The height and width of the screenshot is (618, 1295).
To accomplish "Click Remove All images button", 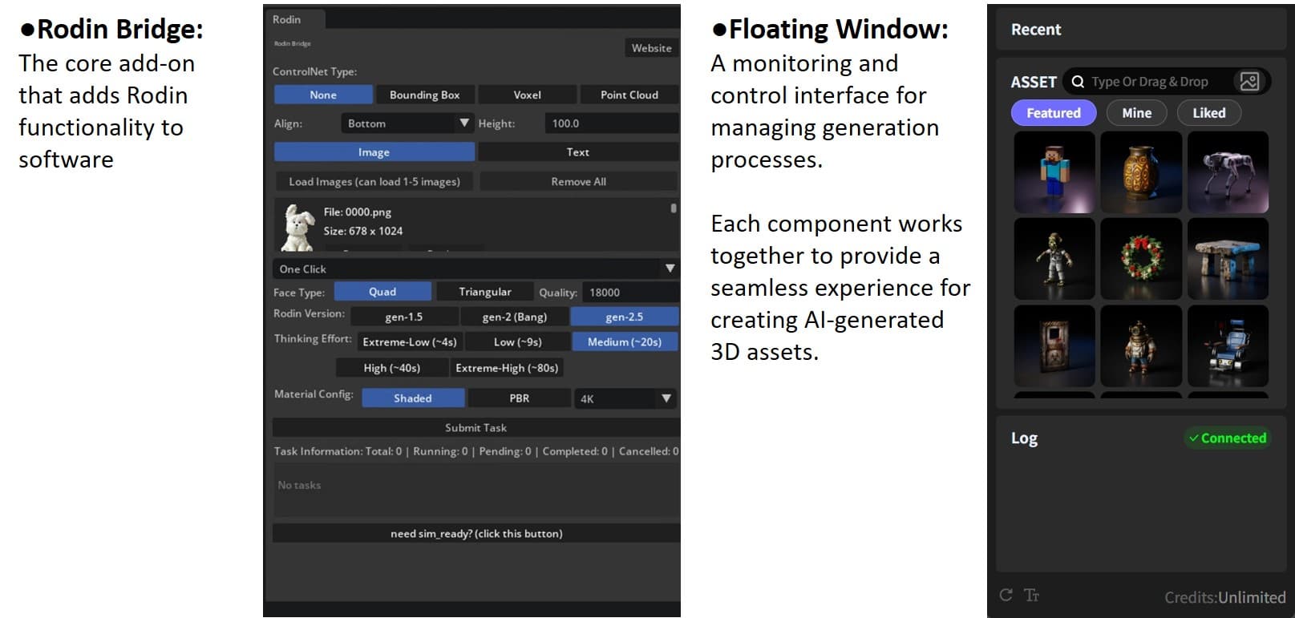I will (x=578, y=182).
